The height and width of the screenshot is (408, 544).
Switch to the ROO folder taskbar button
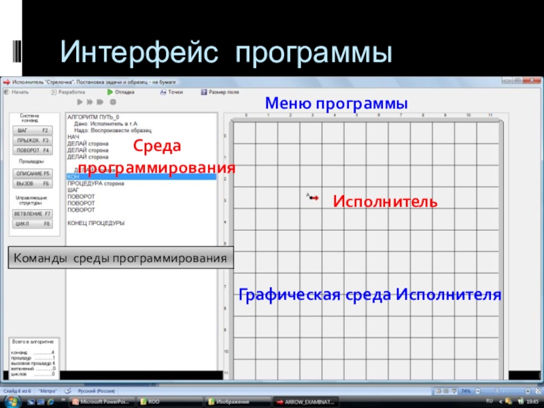(169, 402)
